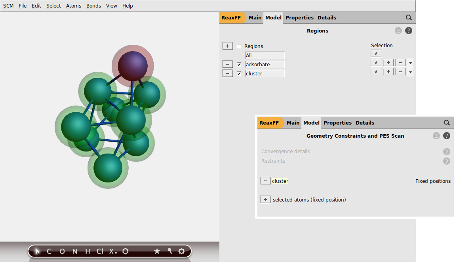Open the gear settings in the bottom toolbar
The image size is (455, 263).
[x=181, y=251]
